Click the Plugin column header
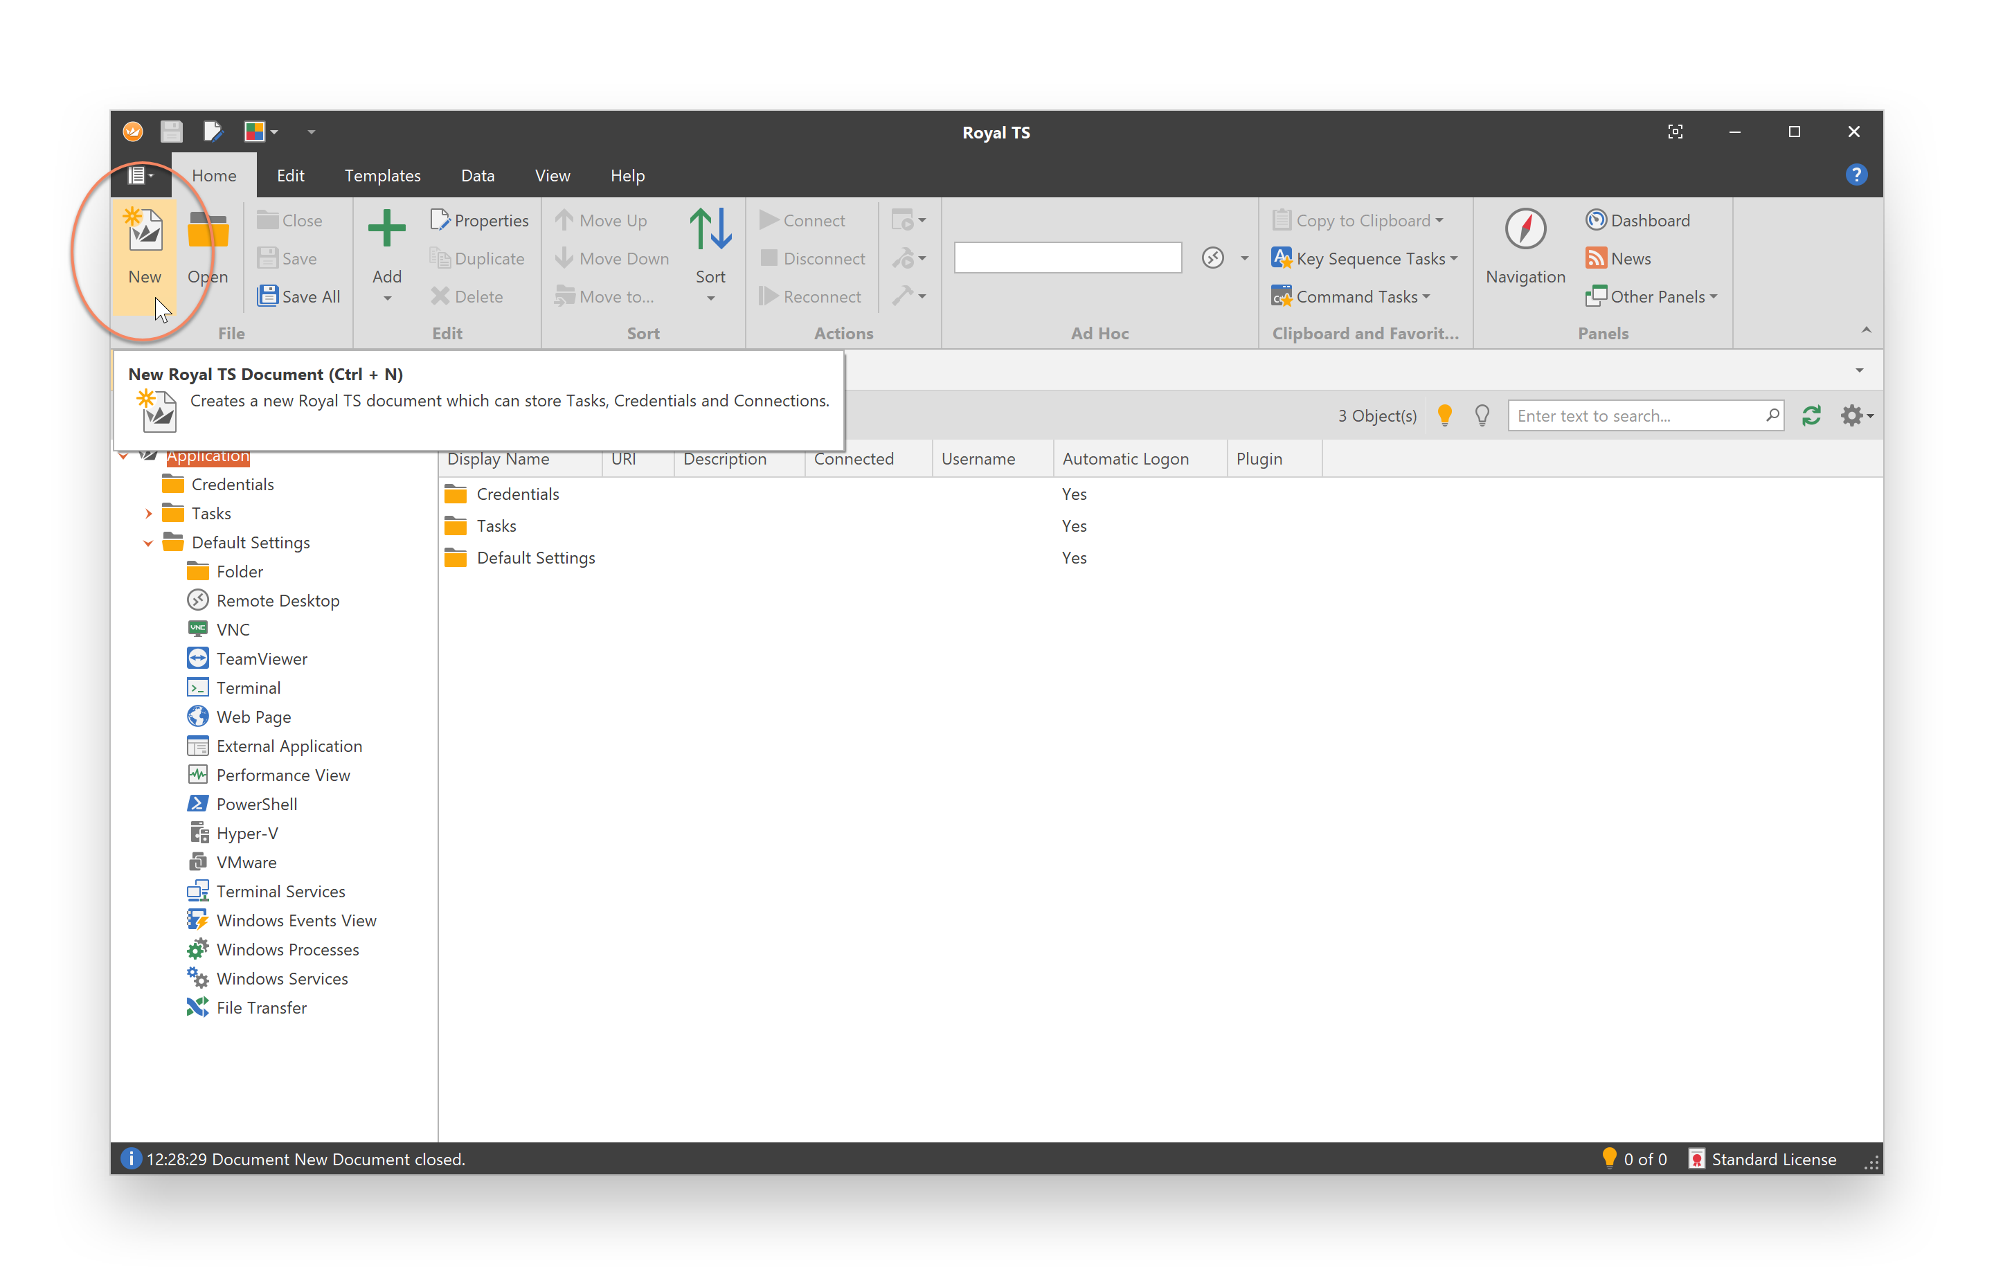 pyautogui.click(x=1274, y=459)
